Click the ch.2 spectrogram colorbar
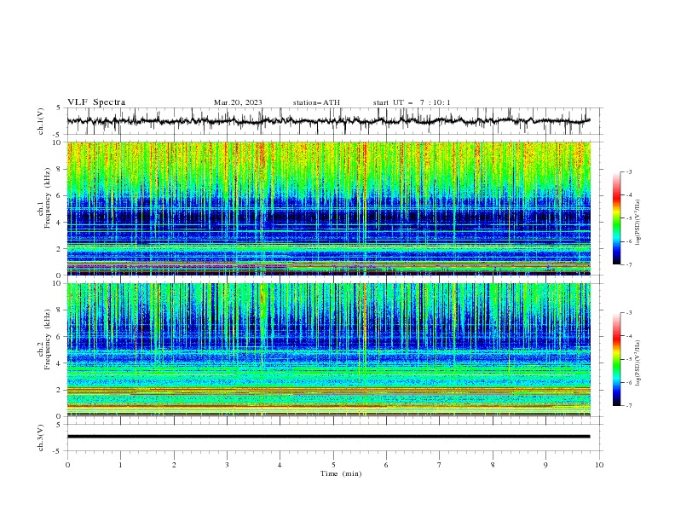 click(x=616, y=359)
